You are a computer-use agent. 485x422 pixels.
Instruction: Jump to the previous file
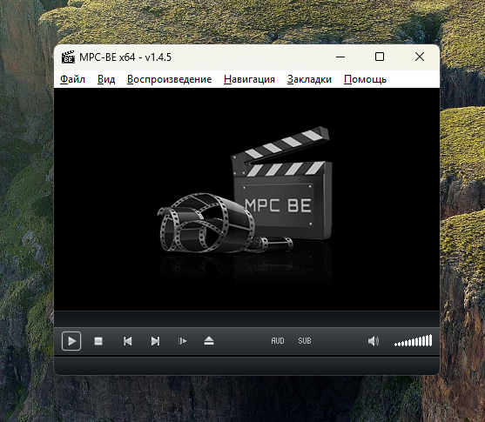(x=127, y=341)
